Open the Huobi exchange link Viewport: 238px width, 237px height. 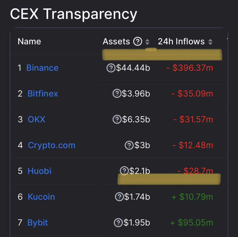point(39,171)
